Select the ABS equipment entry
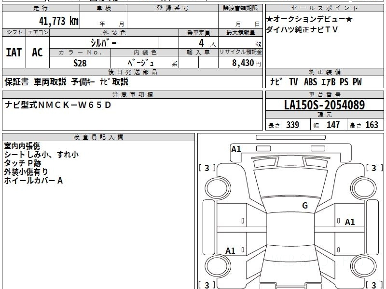Viewport: 386px width, 289px height. click(x=311, y=82)
